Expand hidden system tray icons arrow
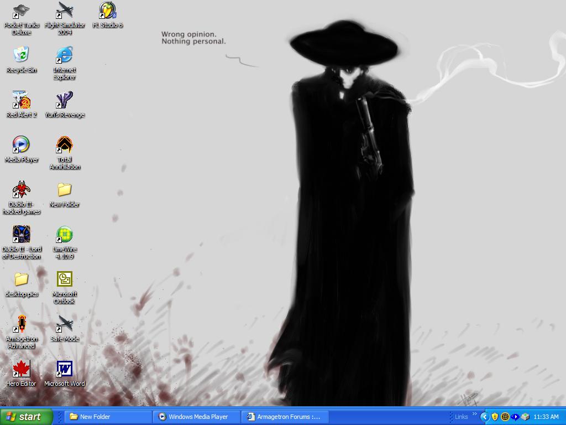 click(484, 417)
